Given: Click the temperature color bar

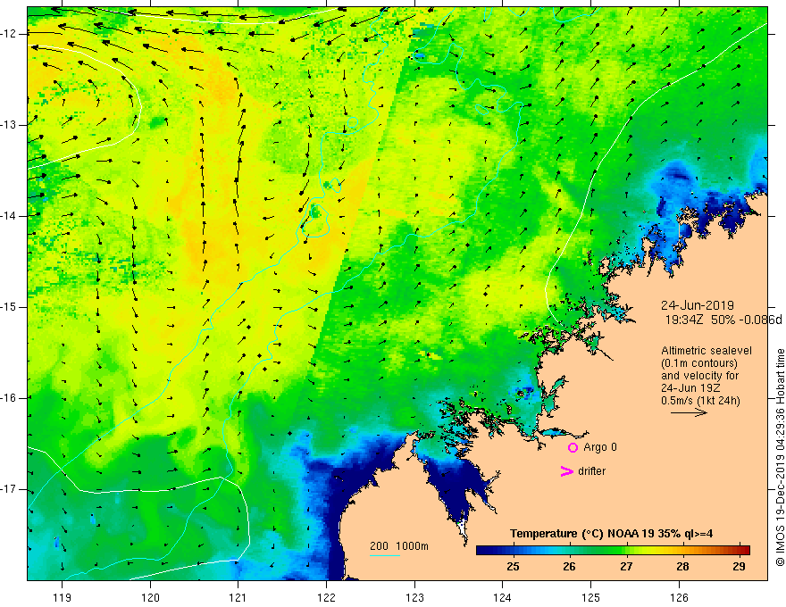Looking at the screenshot, I should point(613,550).
